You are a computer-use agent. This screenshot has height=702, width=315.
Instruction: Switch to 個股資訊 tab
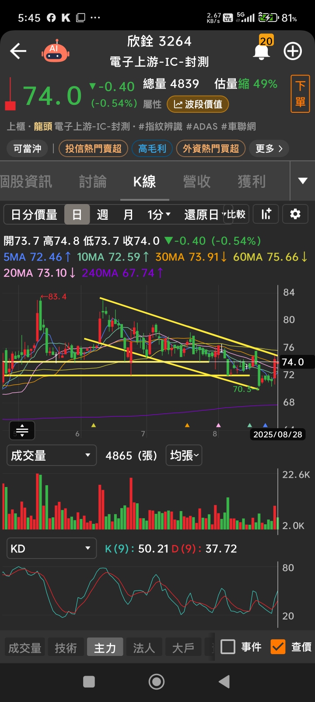click(26, 181)
